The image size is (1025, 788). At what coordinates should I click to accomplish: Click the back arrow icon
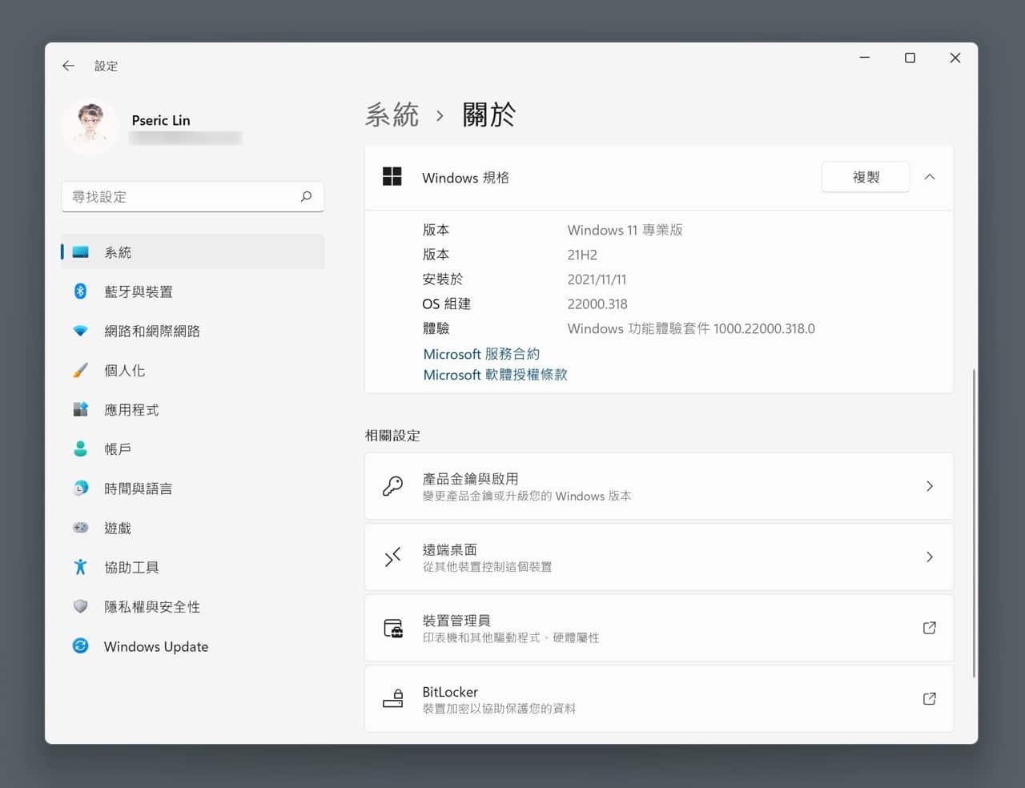68,66
